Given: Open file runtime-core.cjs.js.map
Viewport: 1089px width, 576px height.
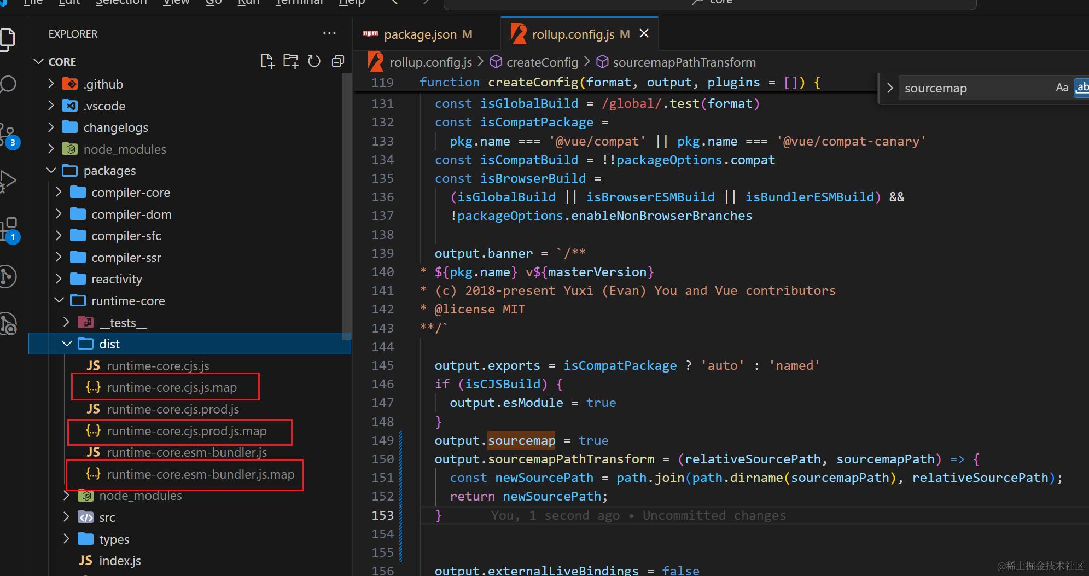Looking at the screenshot, I should coord(172,387).
